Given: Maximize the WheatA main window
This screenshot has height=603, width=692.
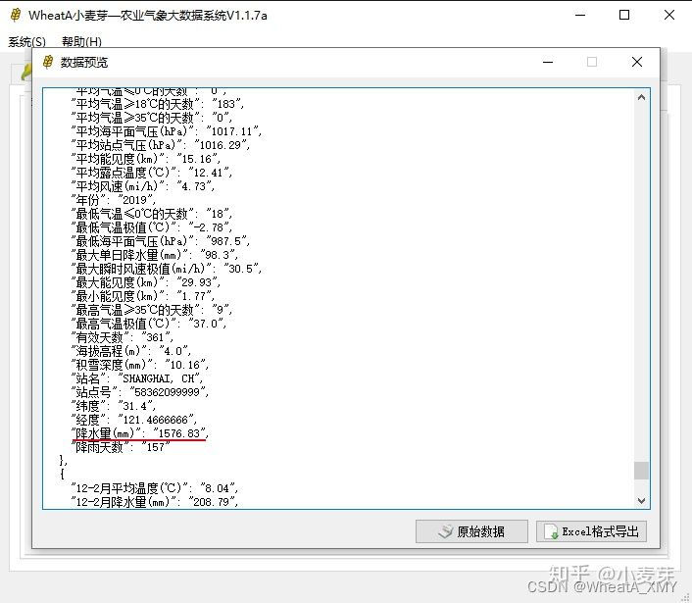Looking at the screenshot, I should [x=624, y=15].
